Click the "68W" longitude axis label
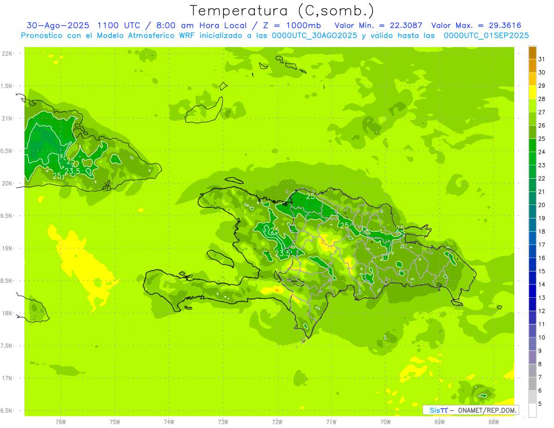The width and height of the screenshot is (554, 428). coord(494,422)
